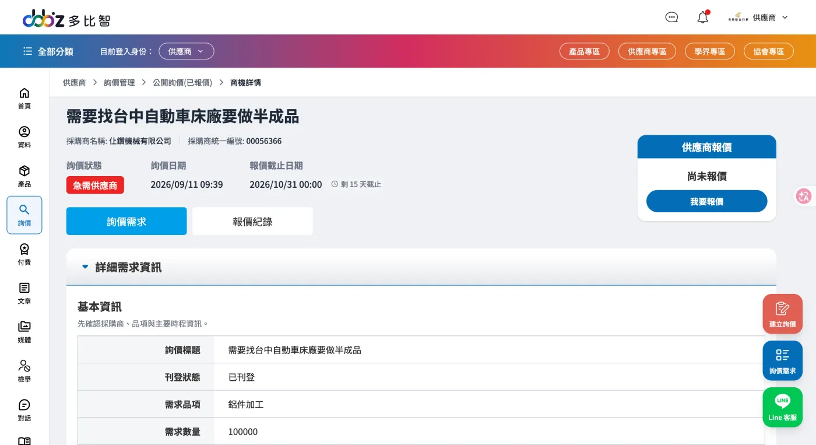Open 文章 articles in sidebar
816x445 pixels.
coord(24,293)
